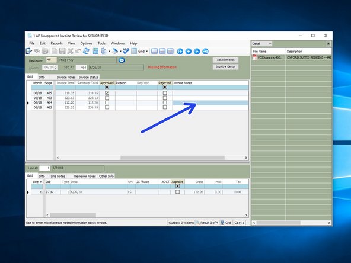Screen dimensions: 351x263
Task: Run the spell check ABC icon
Action: point(126,51)
